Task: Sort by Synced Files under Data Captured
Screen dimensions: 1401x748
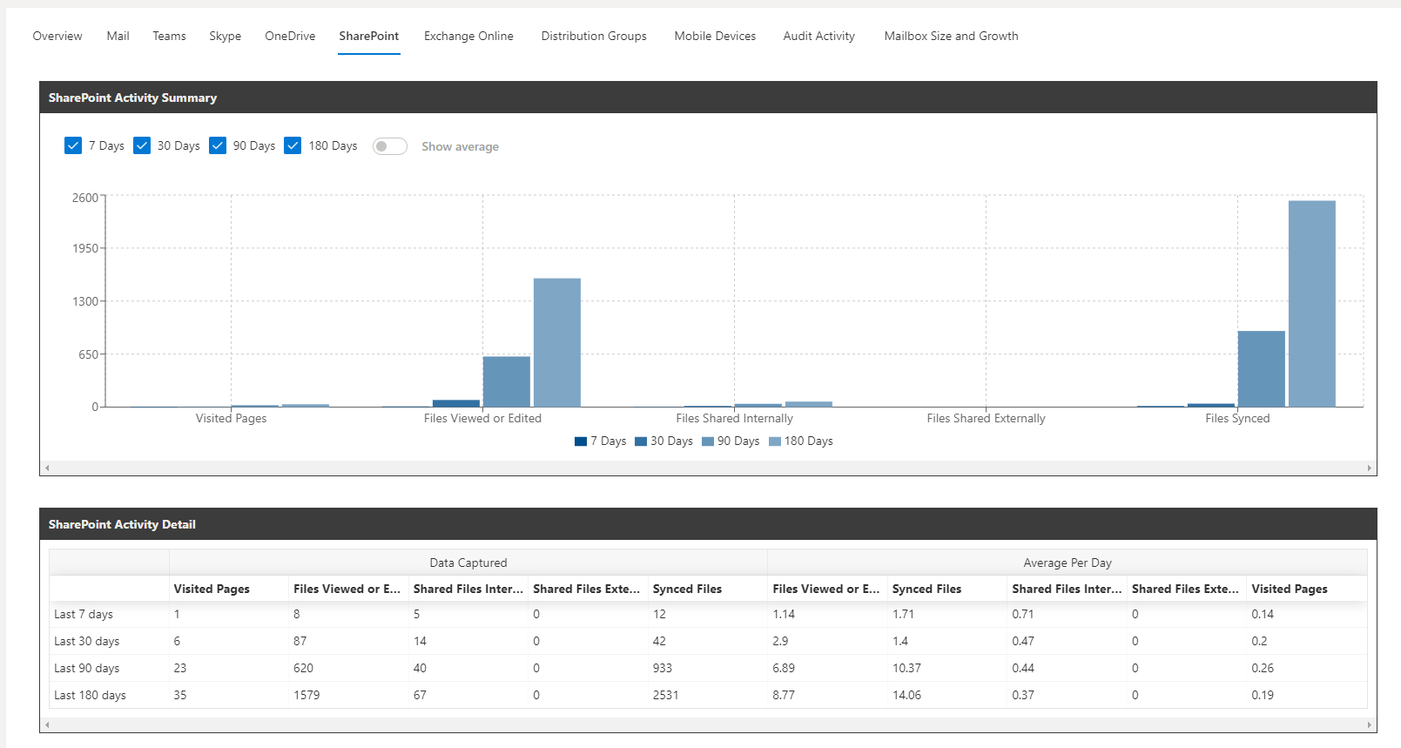Action: point(687,589)
